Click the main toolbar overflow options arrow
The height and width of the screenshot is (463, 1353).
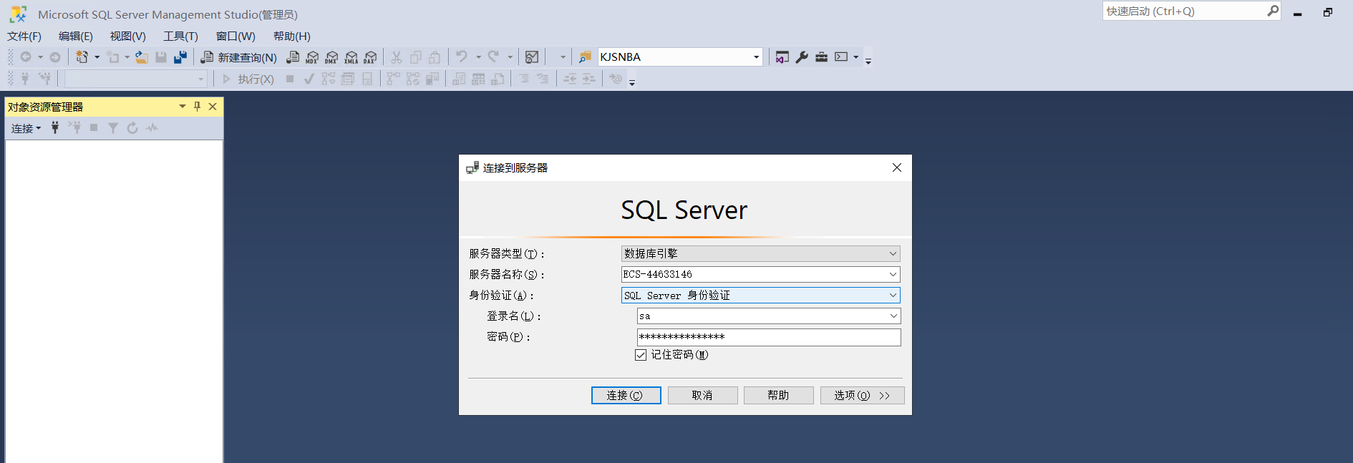pyautogui.click(x=868, y=61)
